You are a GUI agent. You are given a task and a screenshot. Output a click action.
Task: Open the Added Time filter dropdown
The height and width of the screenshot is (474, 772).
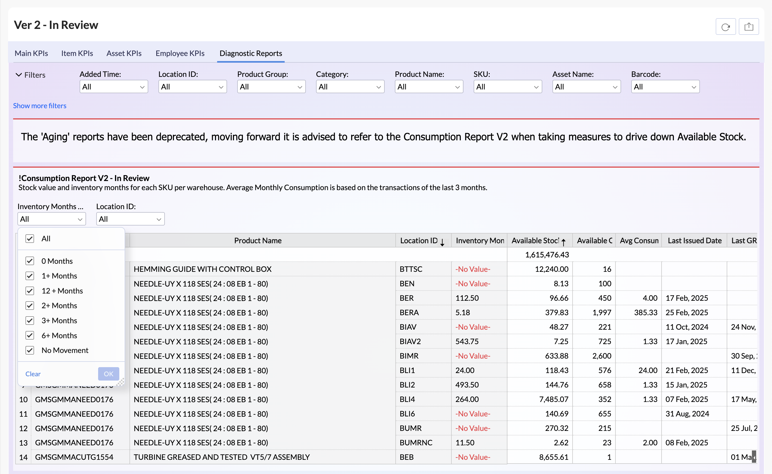tap(114, 87)
